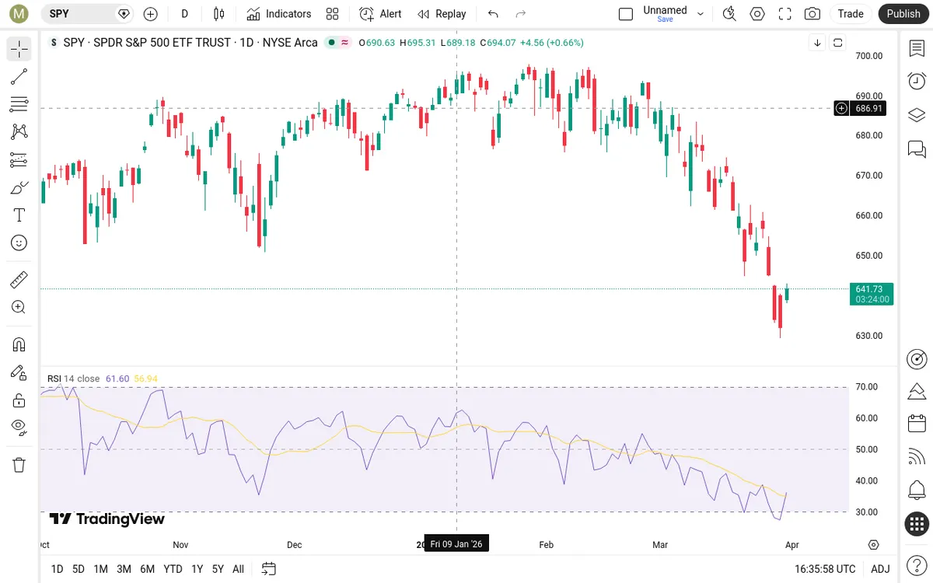Open the candlestick chart type menu

[x=219, y=14]
